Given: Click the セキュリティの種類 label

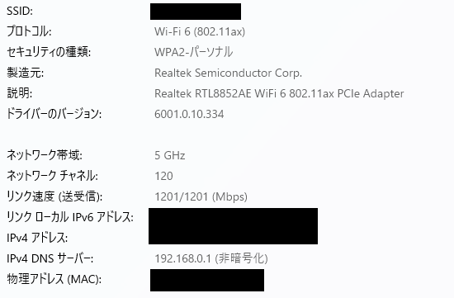Looking at the screenshot, I should point(49,52).
